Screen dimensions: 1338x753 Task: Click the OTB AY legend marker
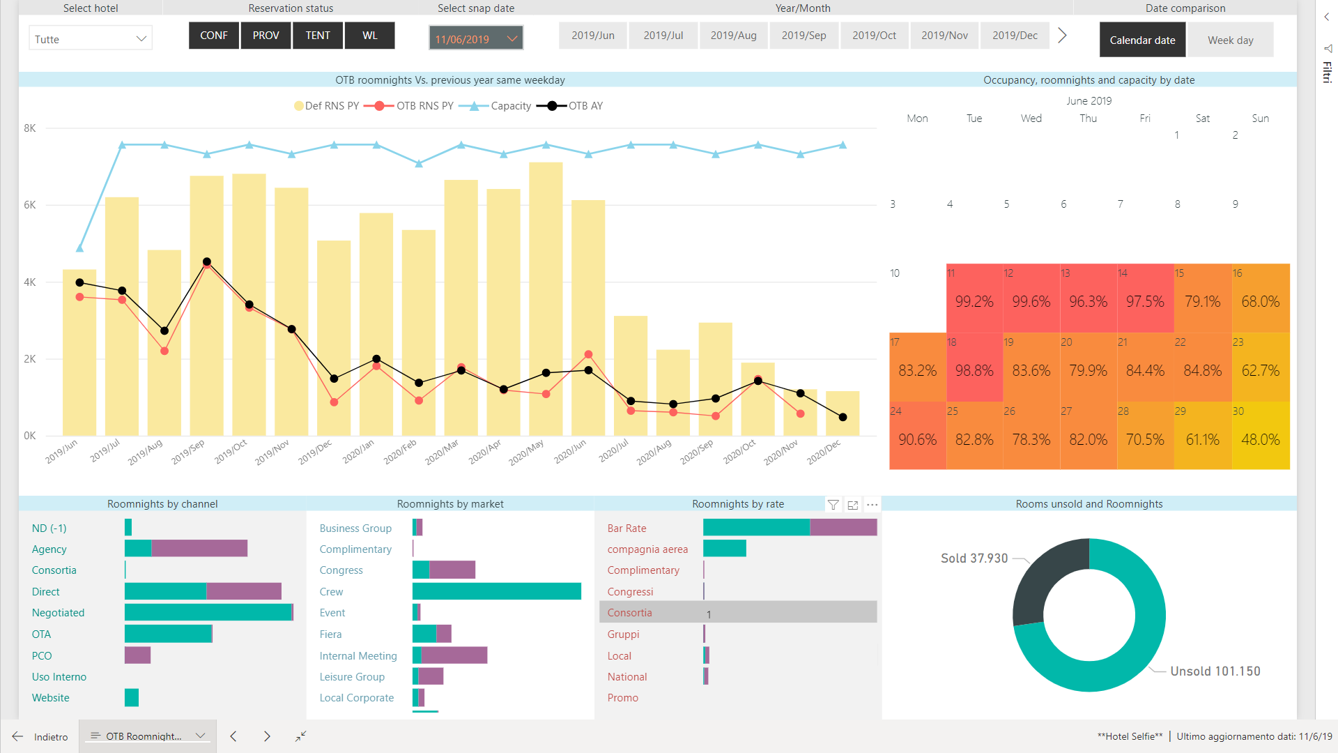point(552,106)
